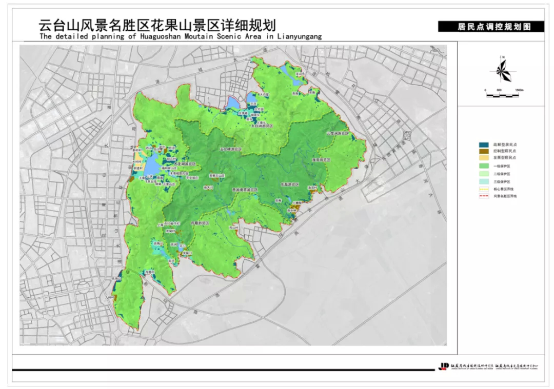Click the yellow dashed 核心景区界线 legend symbol

(x=484, y=189)
